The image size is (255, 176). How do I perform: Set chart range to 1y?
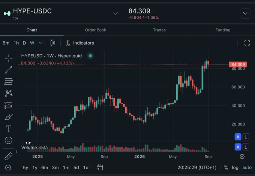(x=35, y=167)
